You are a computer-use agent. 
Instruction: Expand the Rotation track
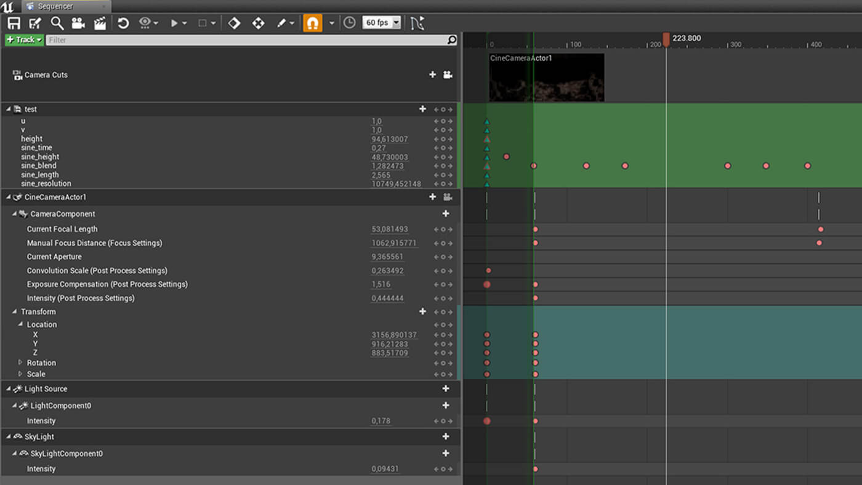click(x=20, y=363)
